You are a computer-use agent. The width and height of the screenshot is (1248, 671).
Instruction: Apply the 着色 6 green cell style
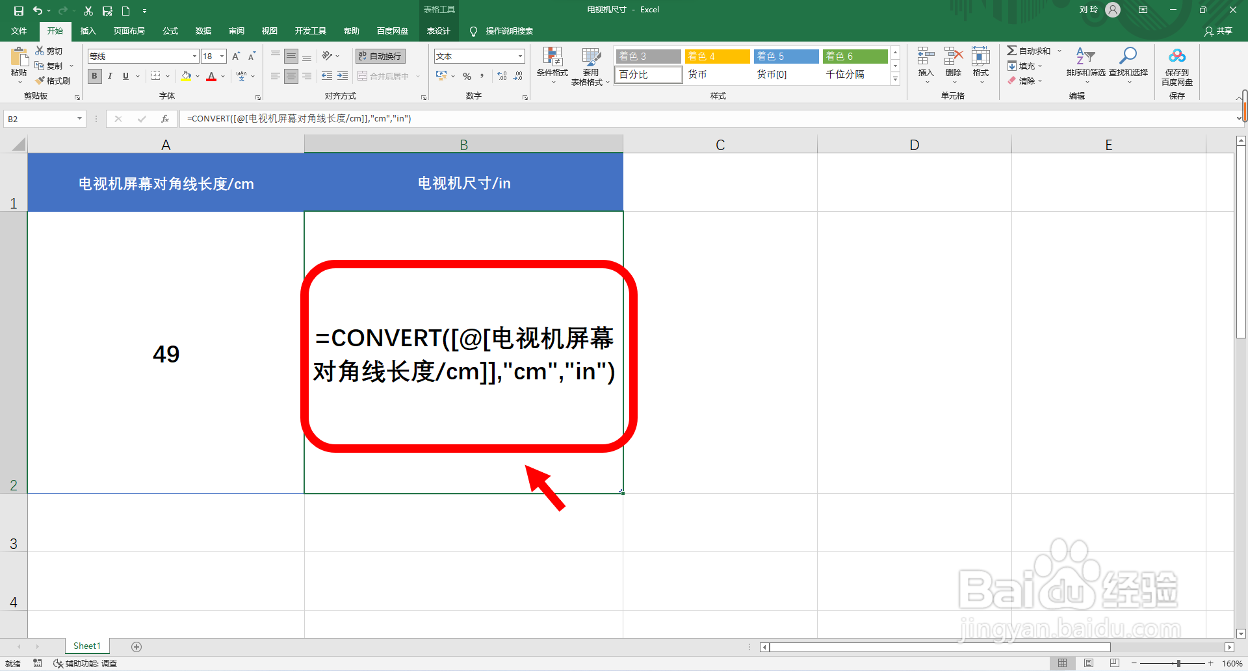855,57
